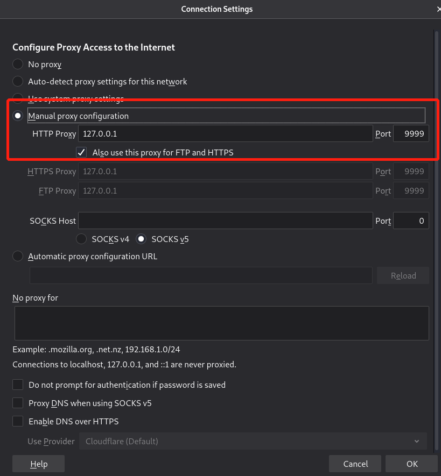This screenshot has height=476, width=441.
Task: Select Manual proxy configuration radio button
Action: coord(18,116)
